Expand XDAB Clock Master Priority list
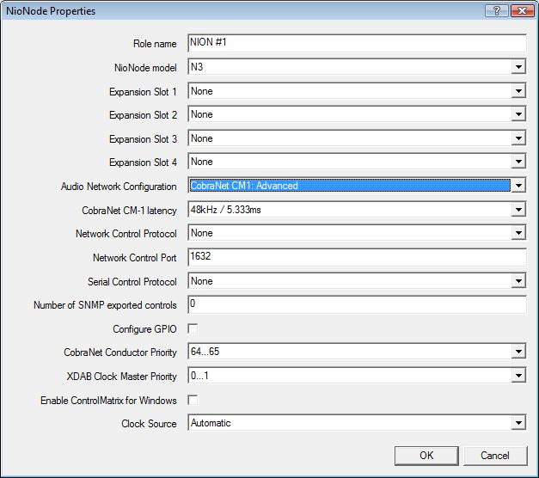 tap(518, 376)
